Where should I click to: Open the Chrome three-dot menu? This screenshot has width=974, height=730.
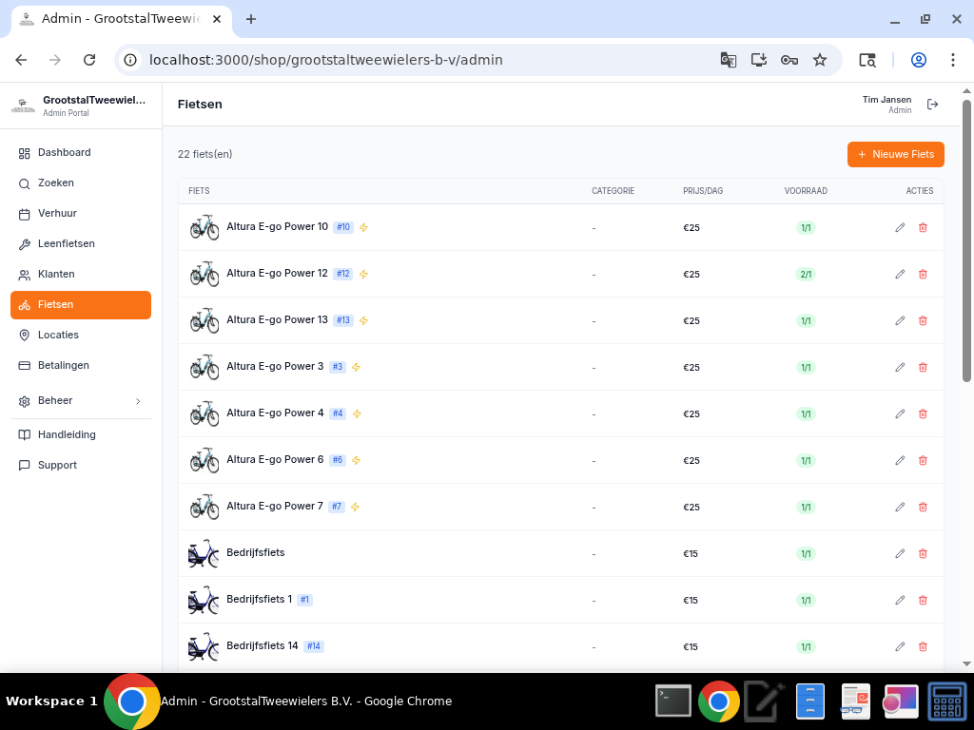point(952,60)
